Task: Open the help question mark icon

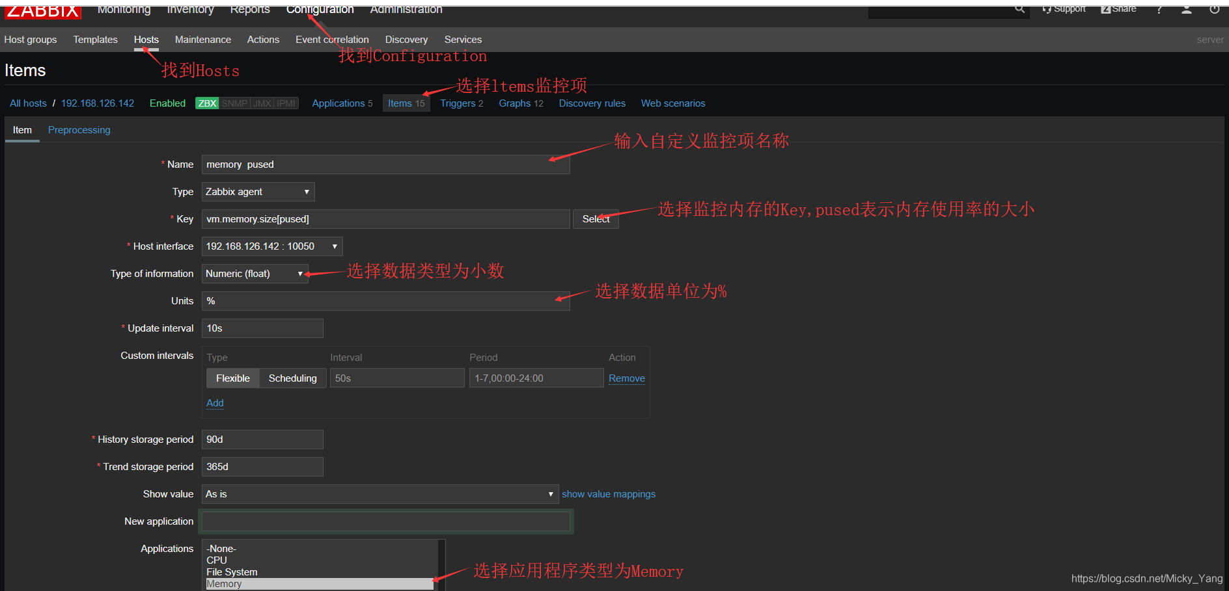Action: [1159, 10]
